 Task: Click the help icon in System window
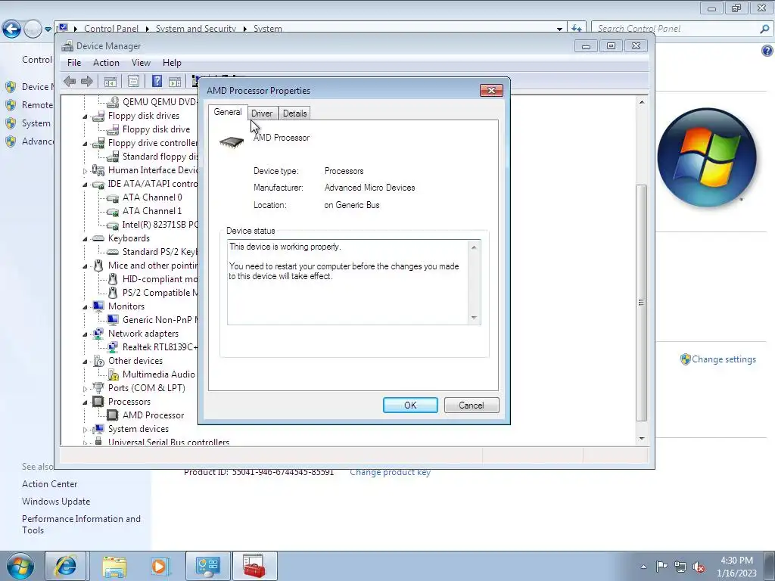(x=767, y=51)
